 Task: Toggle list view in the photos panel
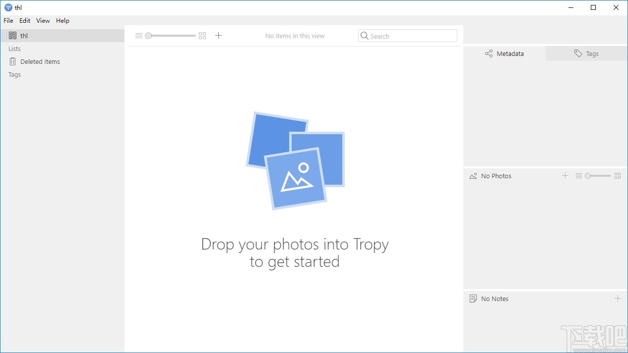click(579, 175)
